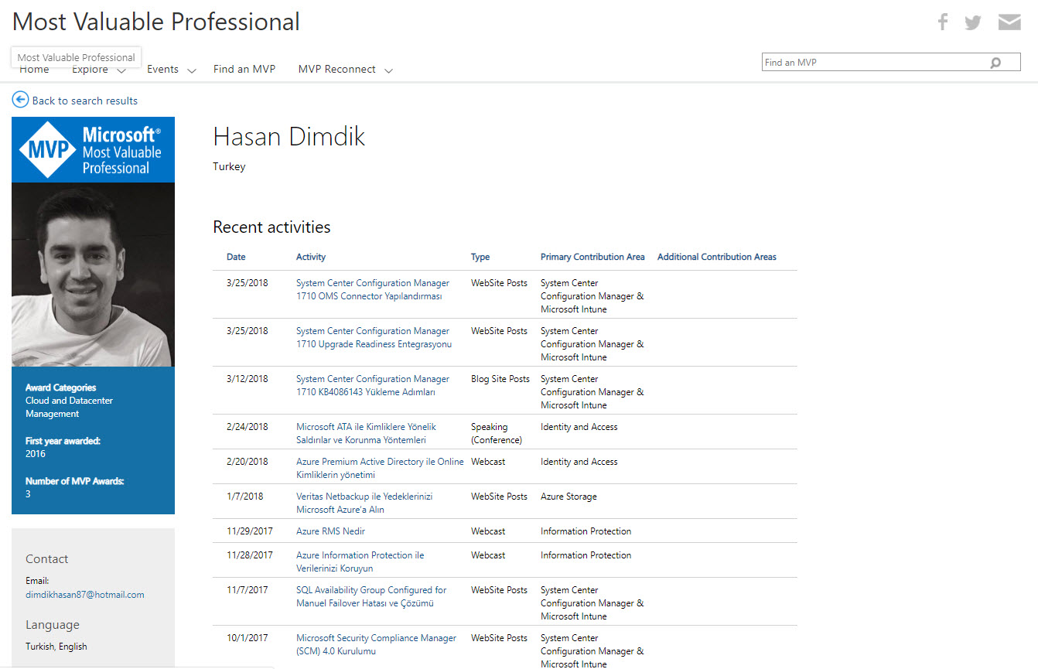Click the back arrow circle icon
1038x669 pixels.
click(x=20, y=100)
